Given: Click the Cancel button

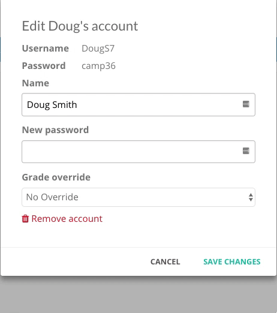Looking at the screenshot, I should pos(165,262).
